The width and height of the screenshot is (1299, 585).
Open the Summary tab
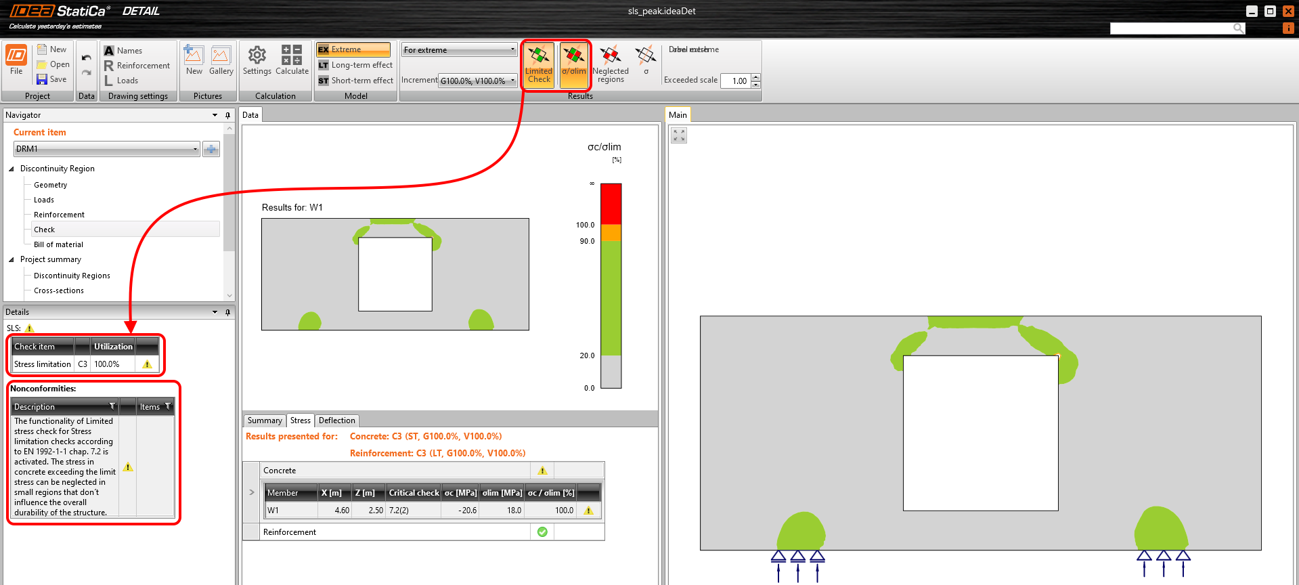(x=265, y=420)
